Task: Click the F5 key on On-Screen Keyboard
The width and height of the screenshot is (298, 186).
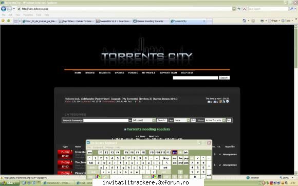Action: click(126, 153)
